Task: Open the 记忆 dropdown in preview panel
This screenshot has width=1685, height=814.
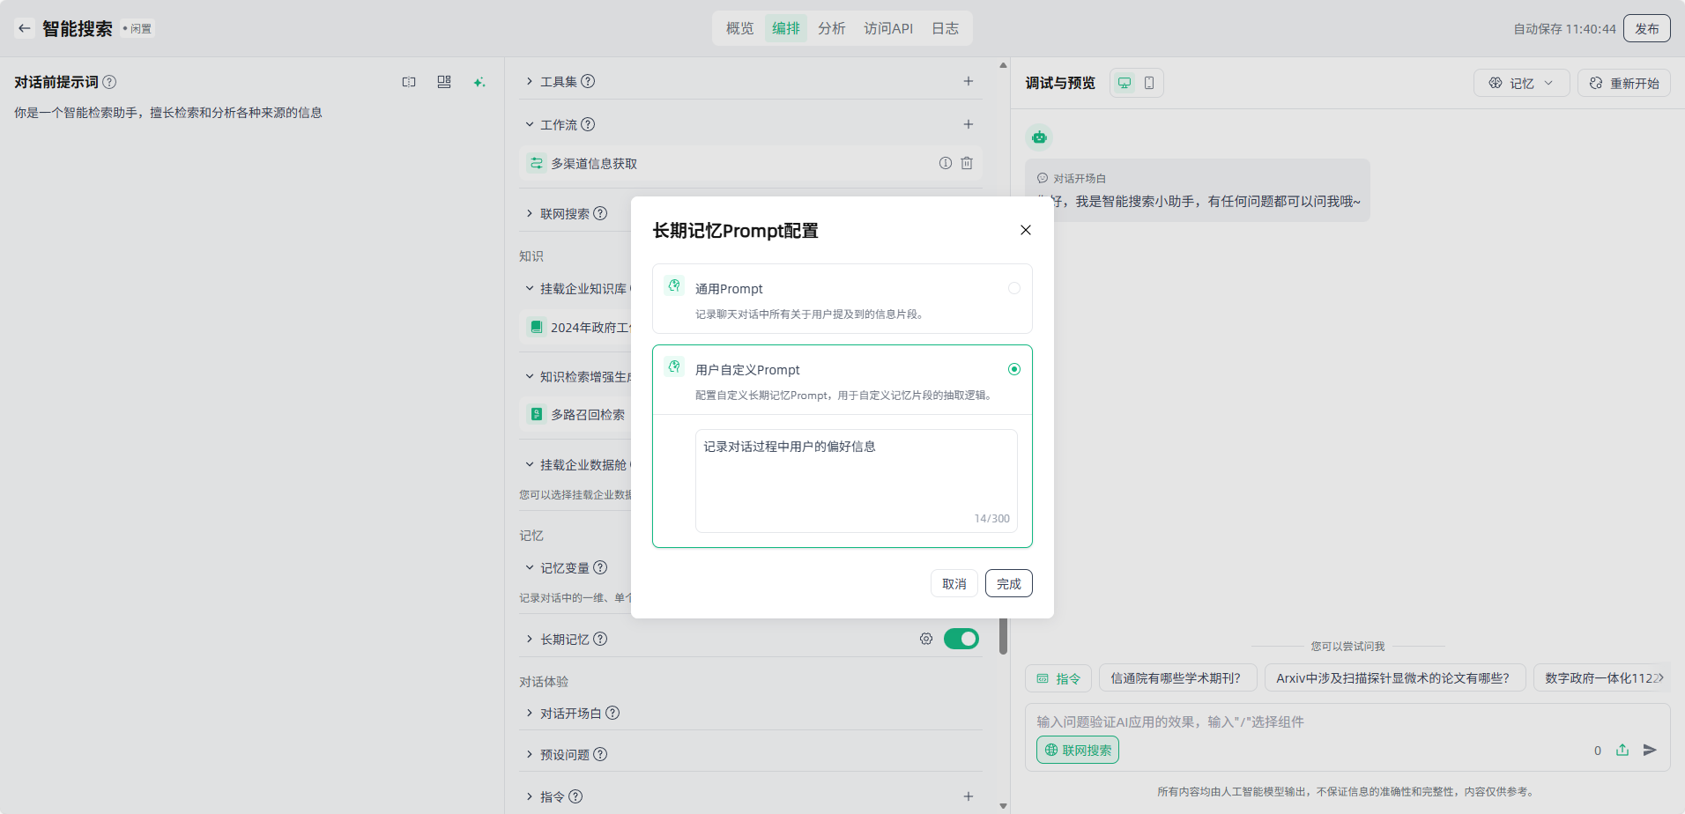Action: point(1521,83)
